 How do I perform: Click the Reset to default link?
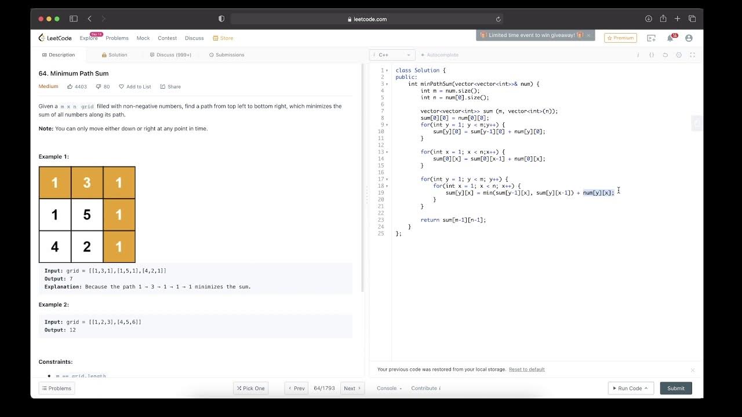pos(527,370)
